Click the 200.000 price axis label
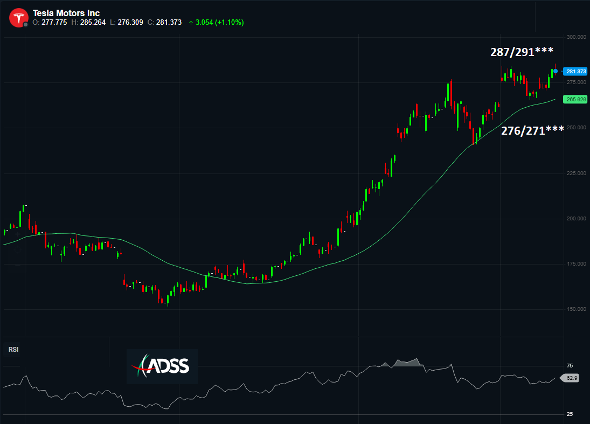The width and height of the screenshot is (590, 424). tap(577, 219)
